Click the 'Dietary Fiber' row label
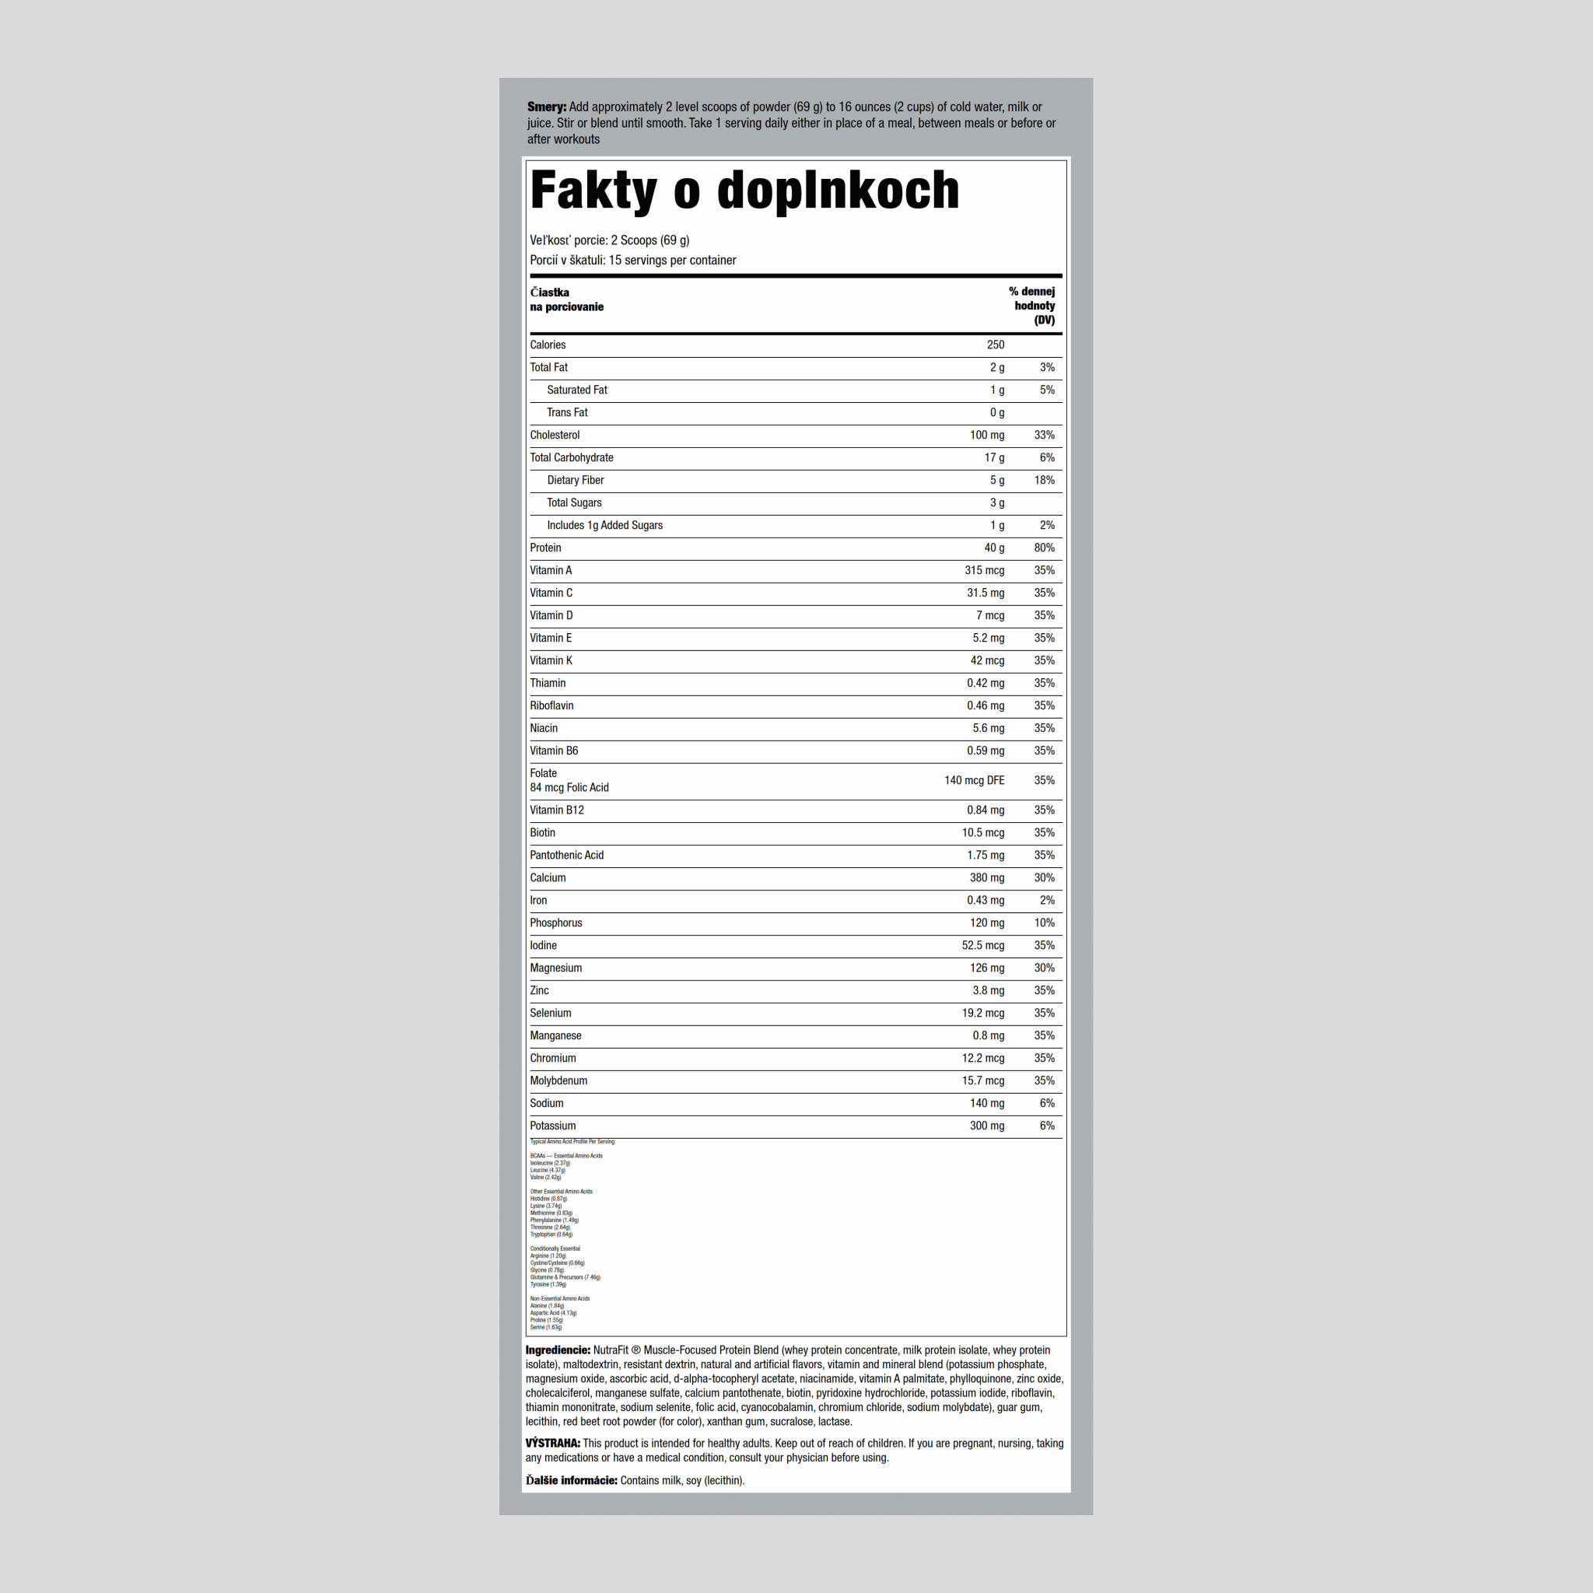The height and width of the screenshot is (1593, 1593). pos(576,480)
